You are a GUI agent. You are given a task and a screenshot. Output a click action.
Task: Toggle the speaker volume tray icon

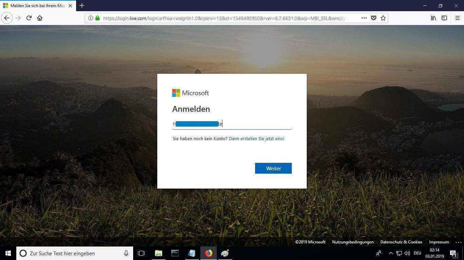(x=407, y=253)
